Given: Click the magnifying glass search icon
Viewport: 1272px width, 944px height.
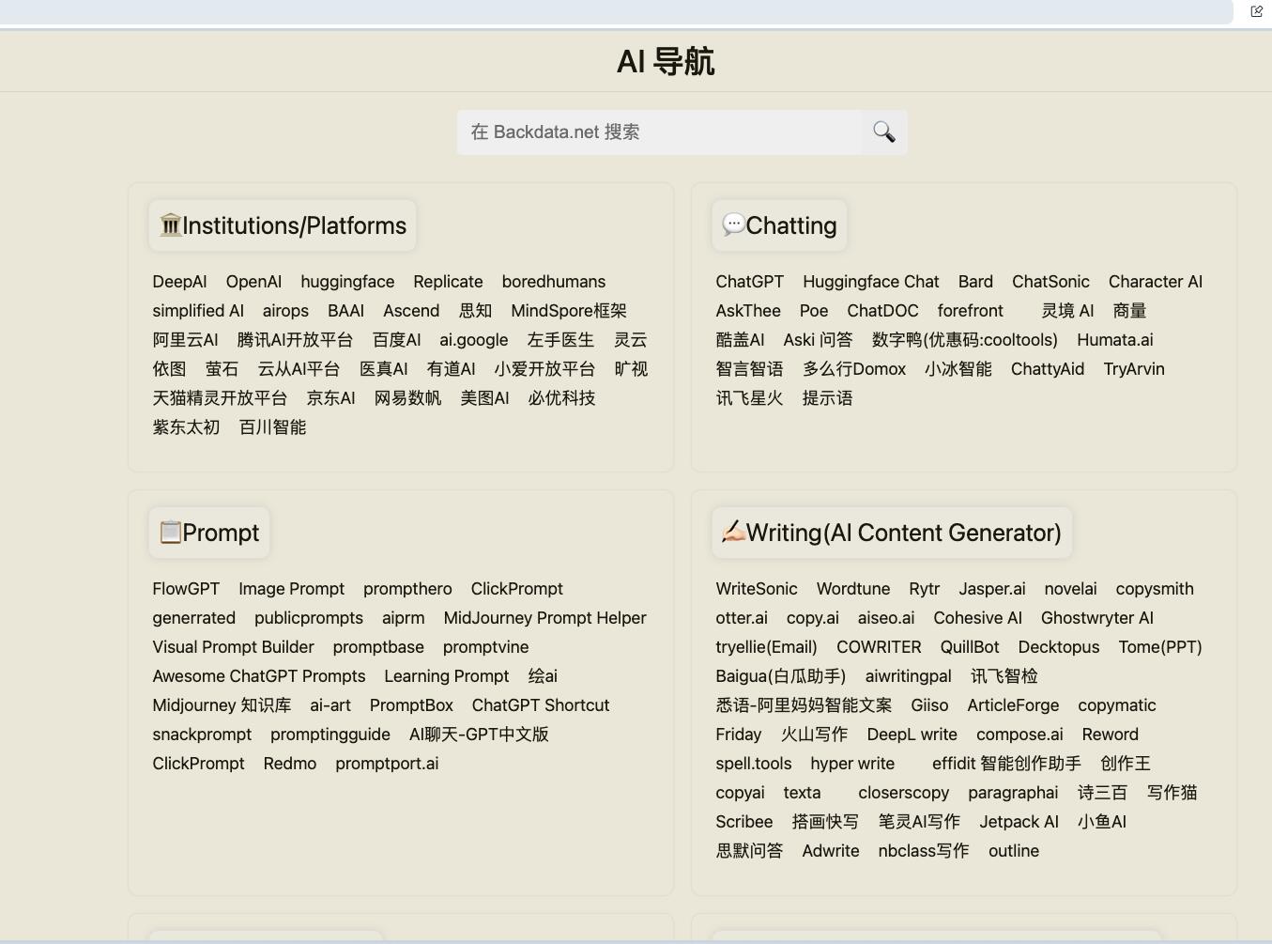Looking at the screenshot, I should pyautogui.click(x=883, y=132).
